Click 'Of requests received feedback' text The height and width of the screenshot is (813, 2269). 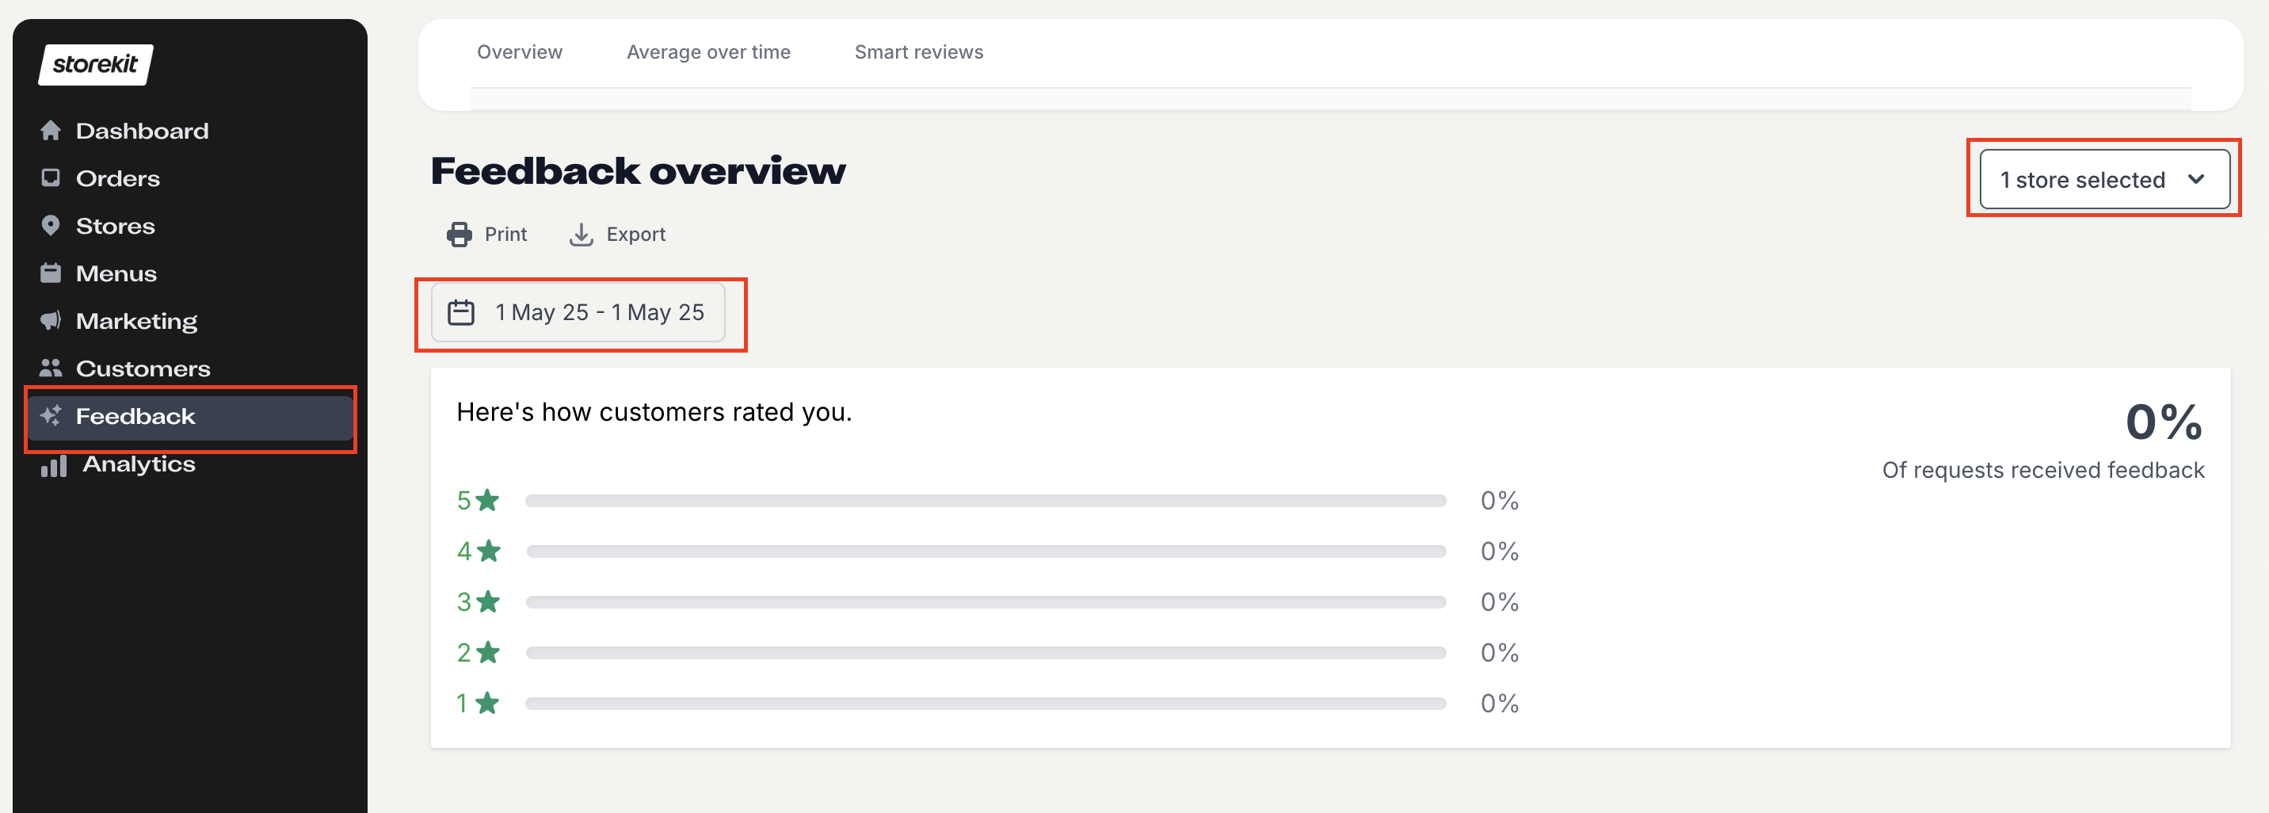(x=2042, y=471)
